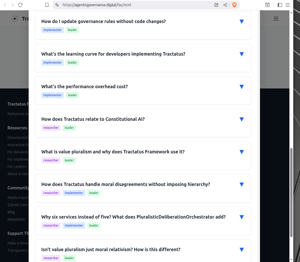The width and height of the screenshot is (300, 262).
Task: Click the bookmark icon in address bar
Action: [x=47, y=5]
